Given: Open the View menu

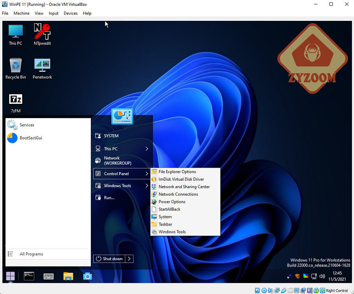Looking at the screenshot, I should (x=39, y=13).
